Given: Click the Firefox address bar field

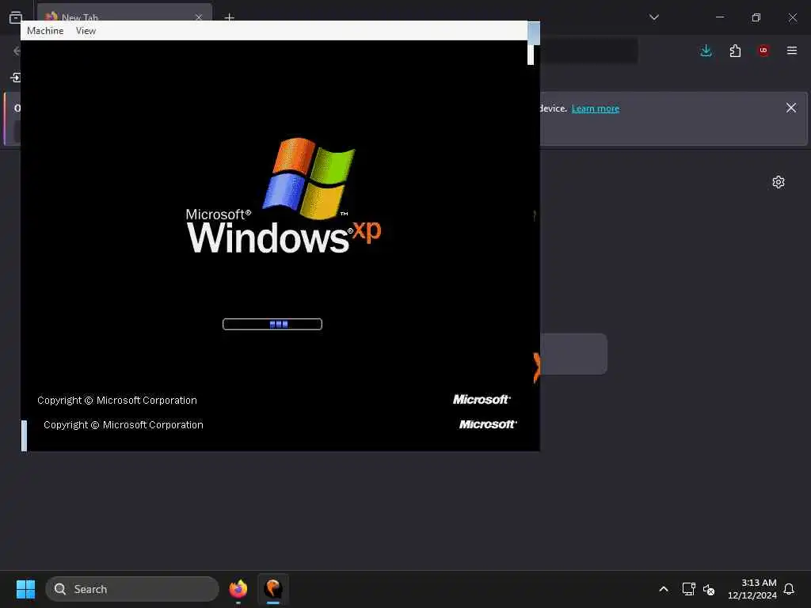Looking at the screenshot, I should point(588,51).
